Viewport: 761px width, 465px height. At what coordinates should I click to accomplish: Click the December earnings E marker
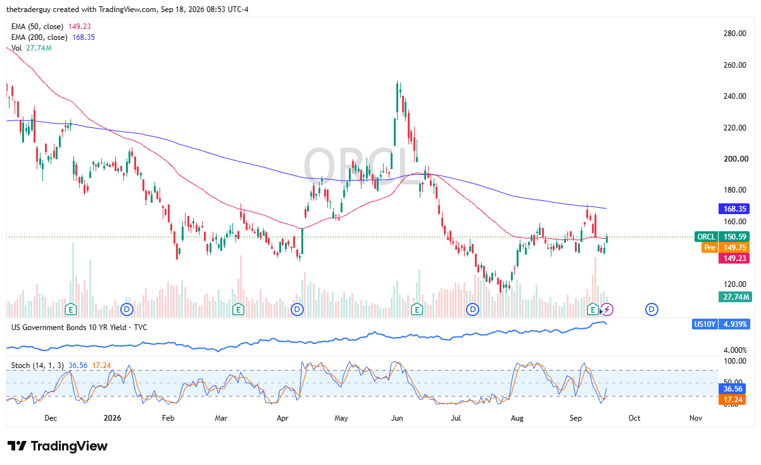pos(72,309)
